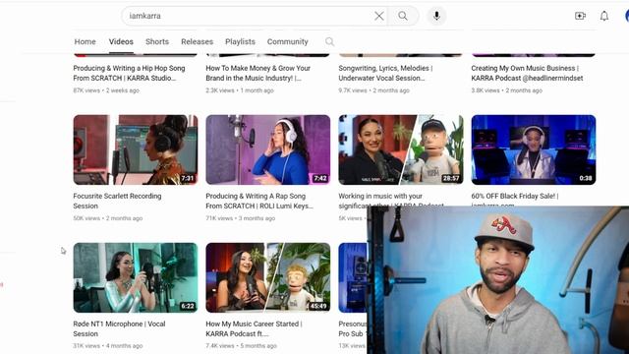Screen dimensions: 629x354
Task: Open the Shorts tab
Action: click(x=157, y=41)
